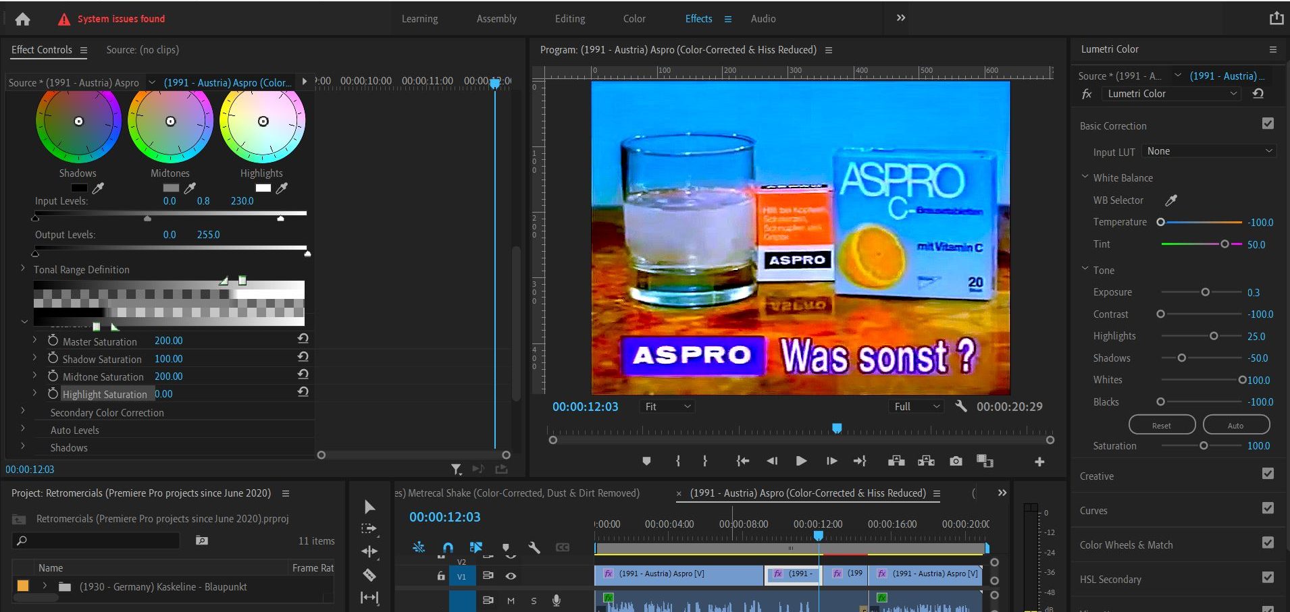1290x612 pixels.
Task: Click the Tone Reset button
Action: pyautogui.click(x=1162, y=425)
